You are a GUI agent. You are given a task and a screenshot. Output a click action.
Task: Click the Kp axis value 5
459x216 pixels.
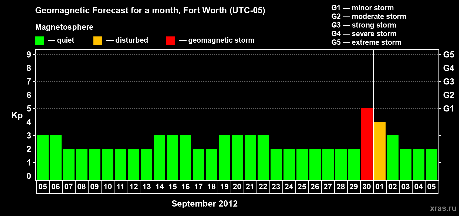(29, 109)
